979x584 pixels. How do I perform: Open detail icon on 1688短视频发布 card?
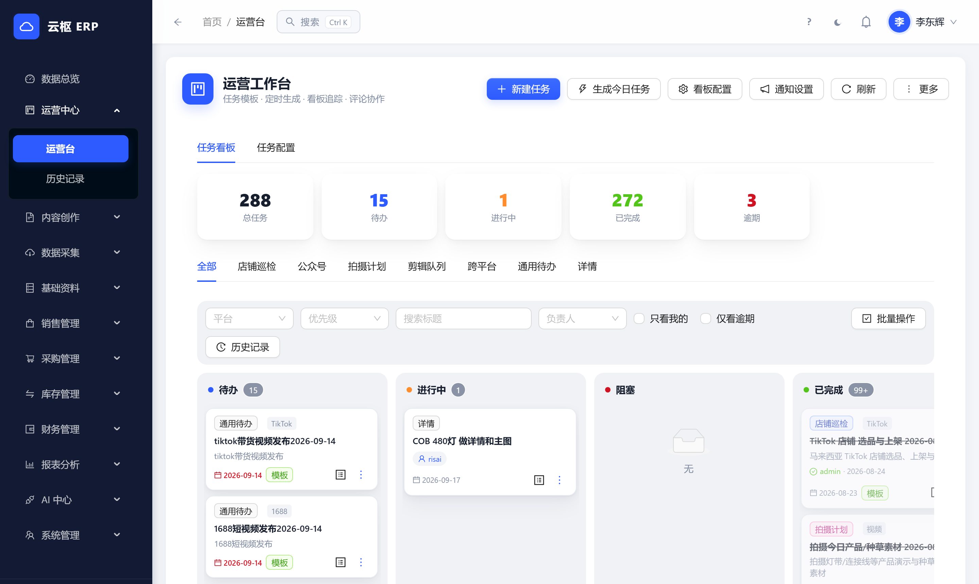click(x=340, y=562)
